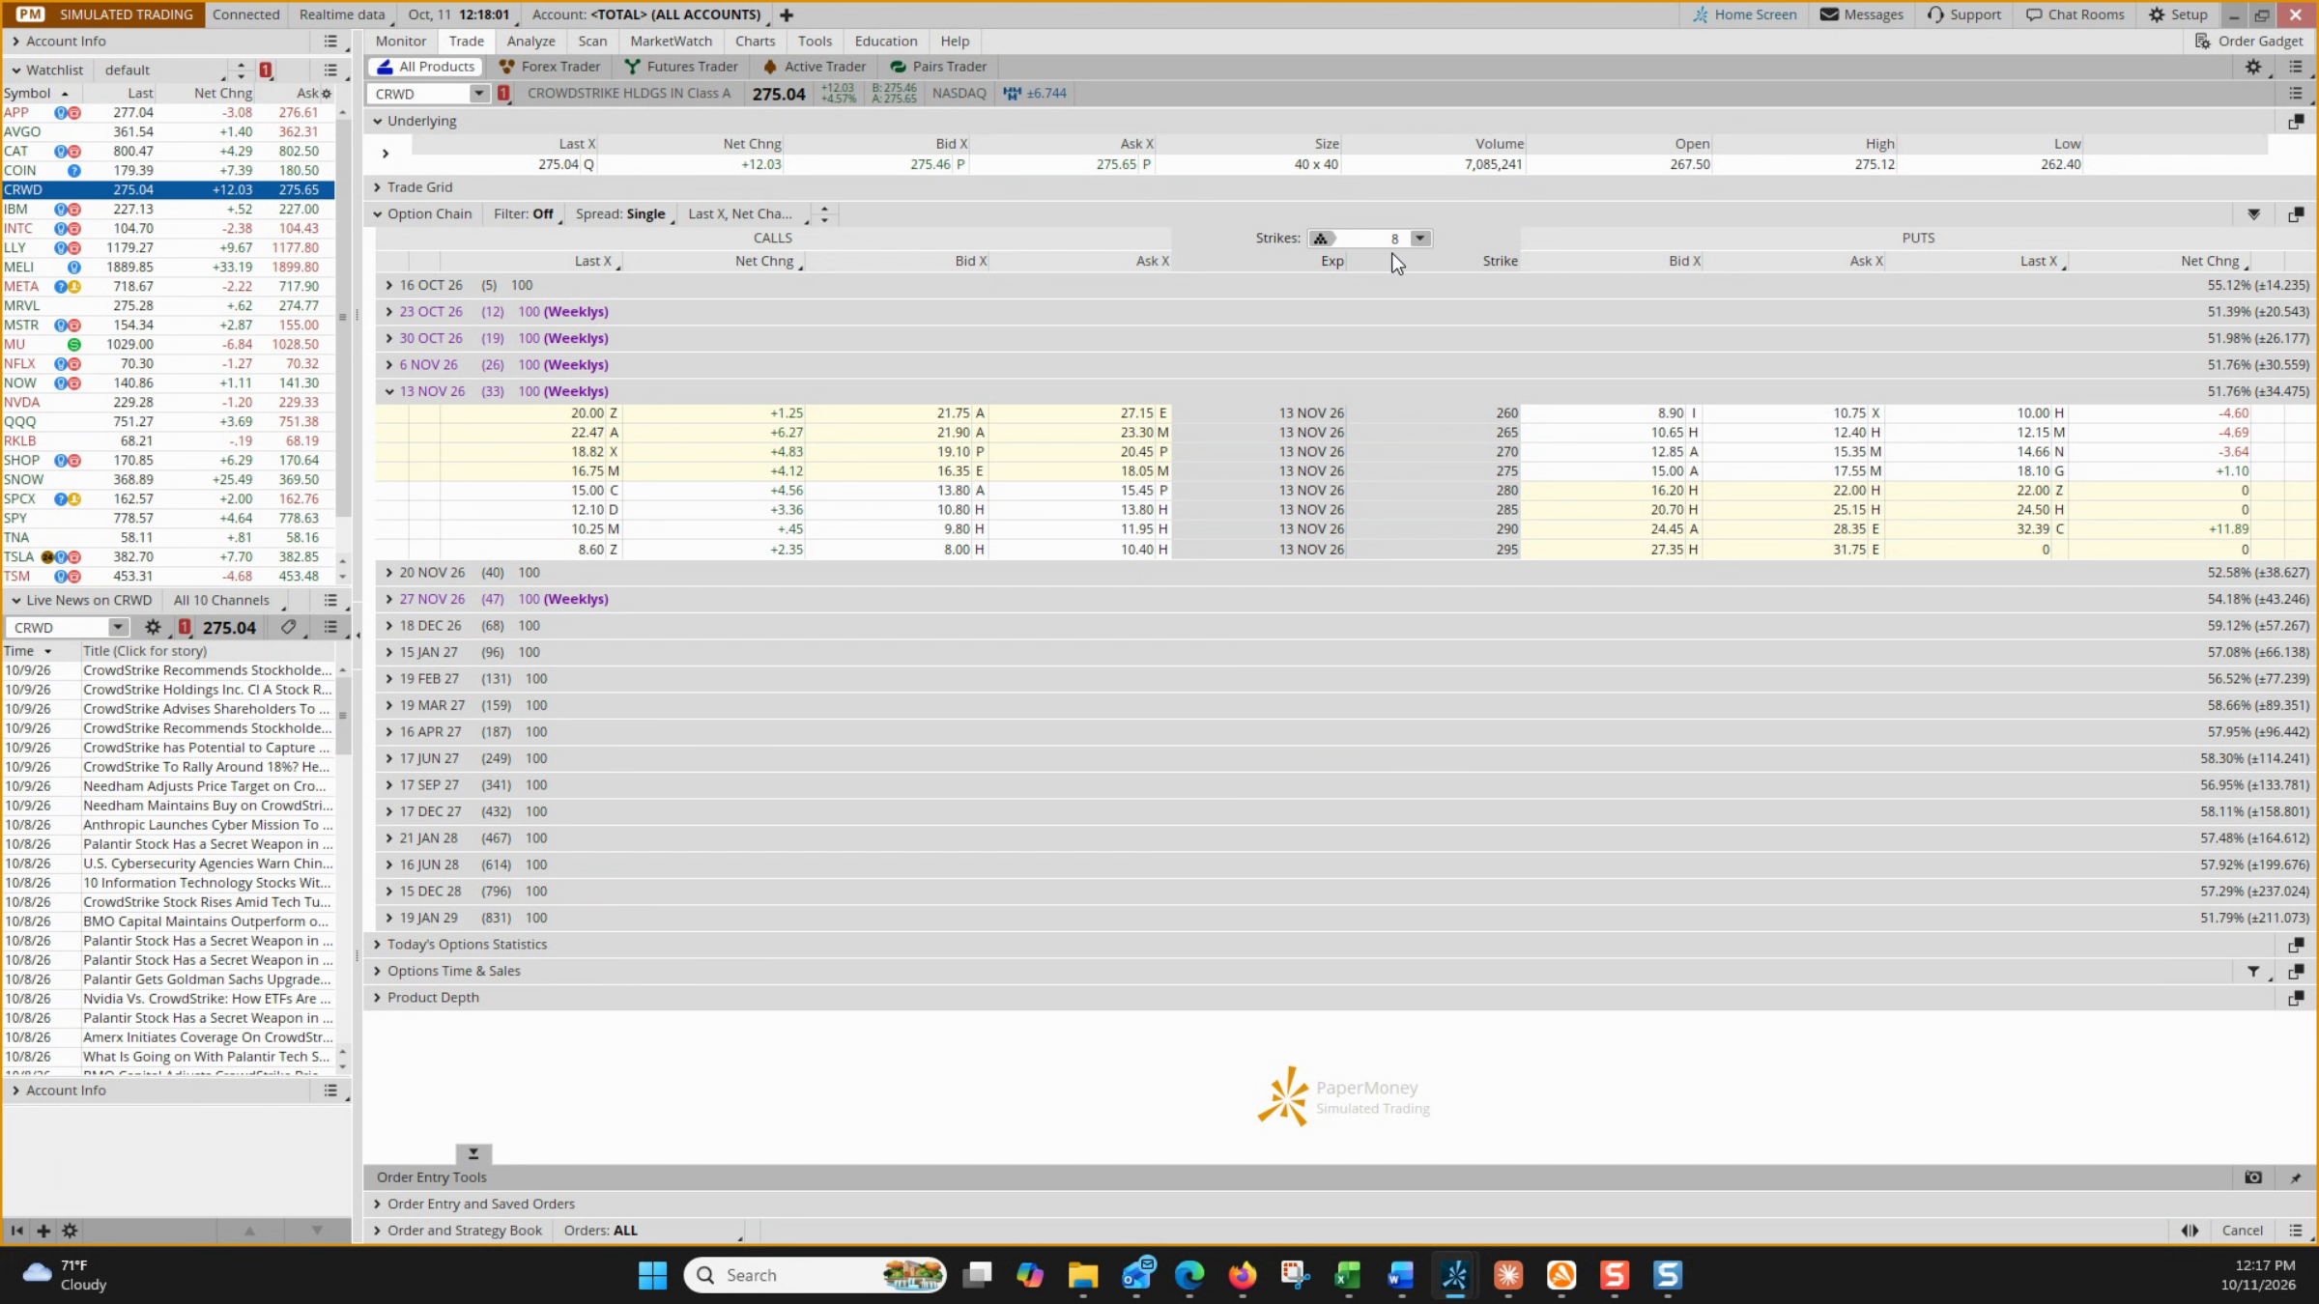The height and width of the screenshot is (1304, 2319).
Task: Collapse 13 NOV 26 weekly expiration
Action: 388,391
